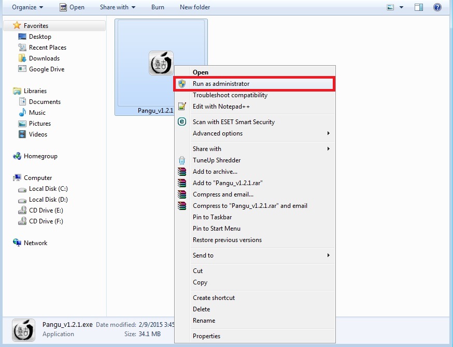
Task: Choose Compress and email...
Action: [x=254, y=194]
